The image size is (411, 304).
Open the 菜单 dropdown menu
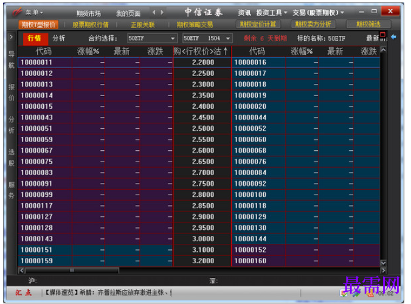(34, 12)
